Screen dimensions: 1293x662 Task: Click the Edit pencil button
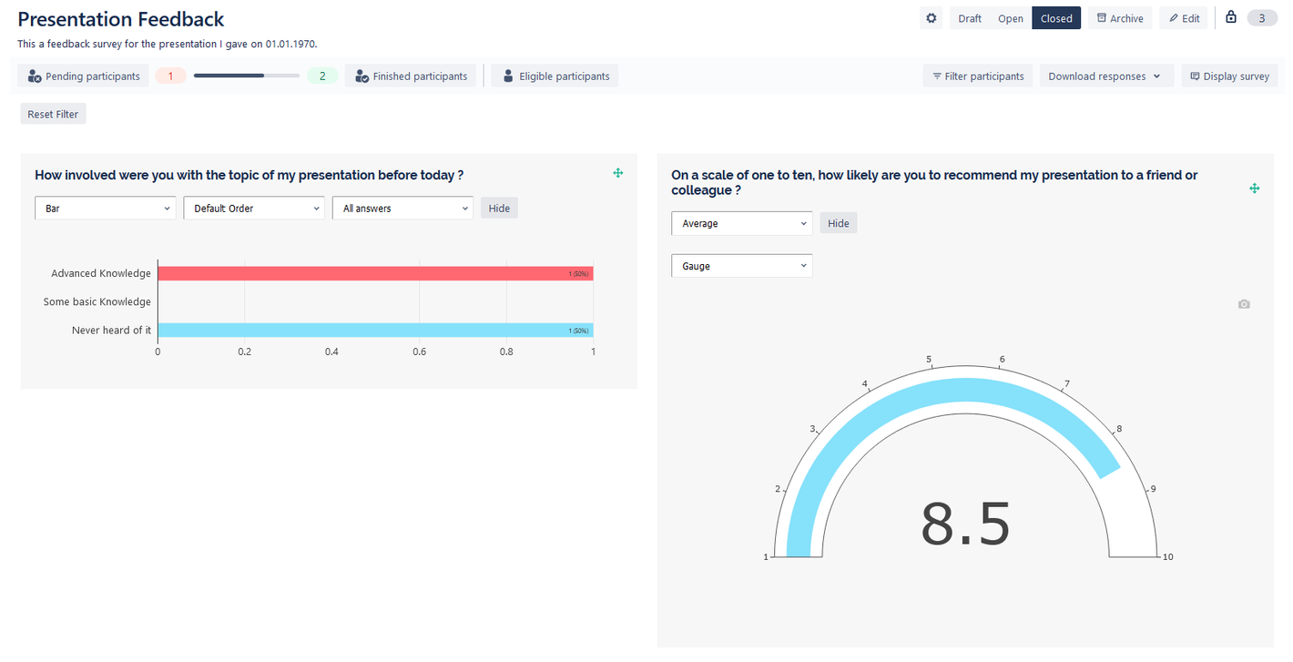[x=1184, y=18]
